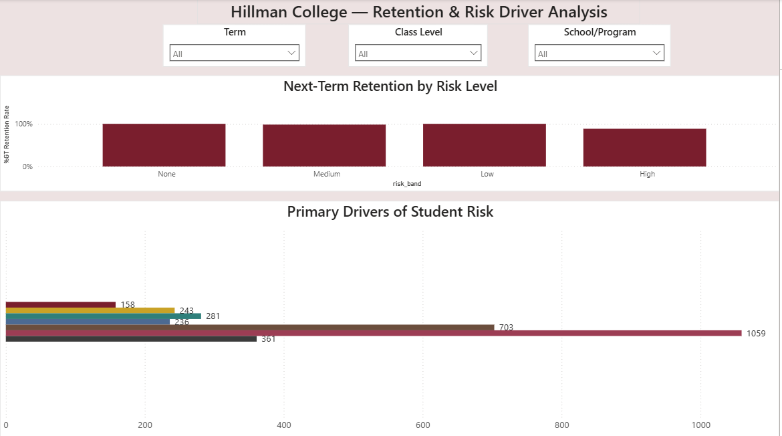The image size is (782, 436).
Task: Click the yellow driver bar labeled 243
Action: (87, 310)
